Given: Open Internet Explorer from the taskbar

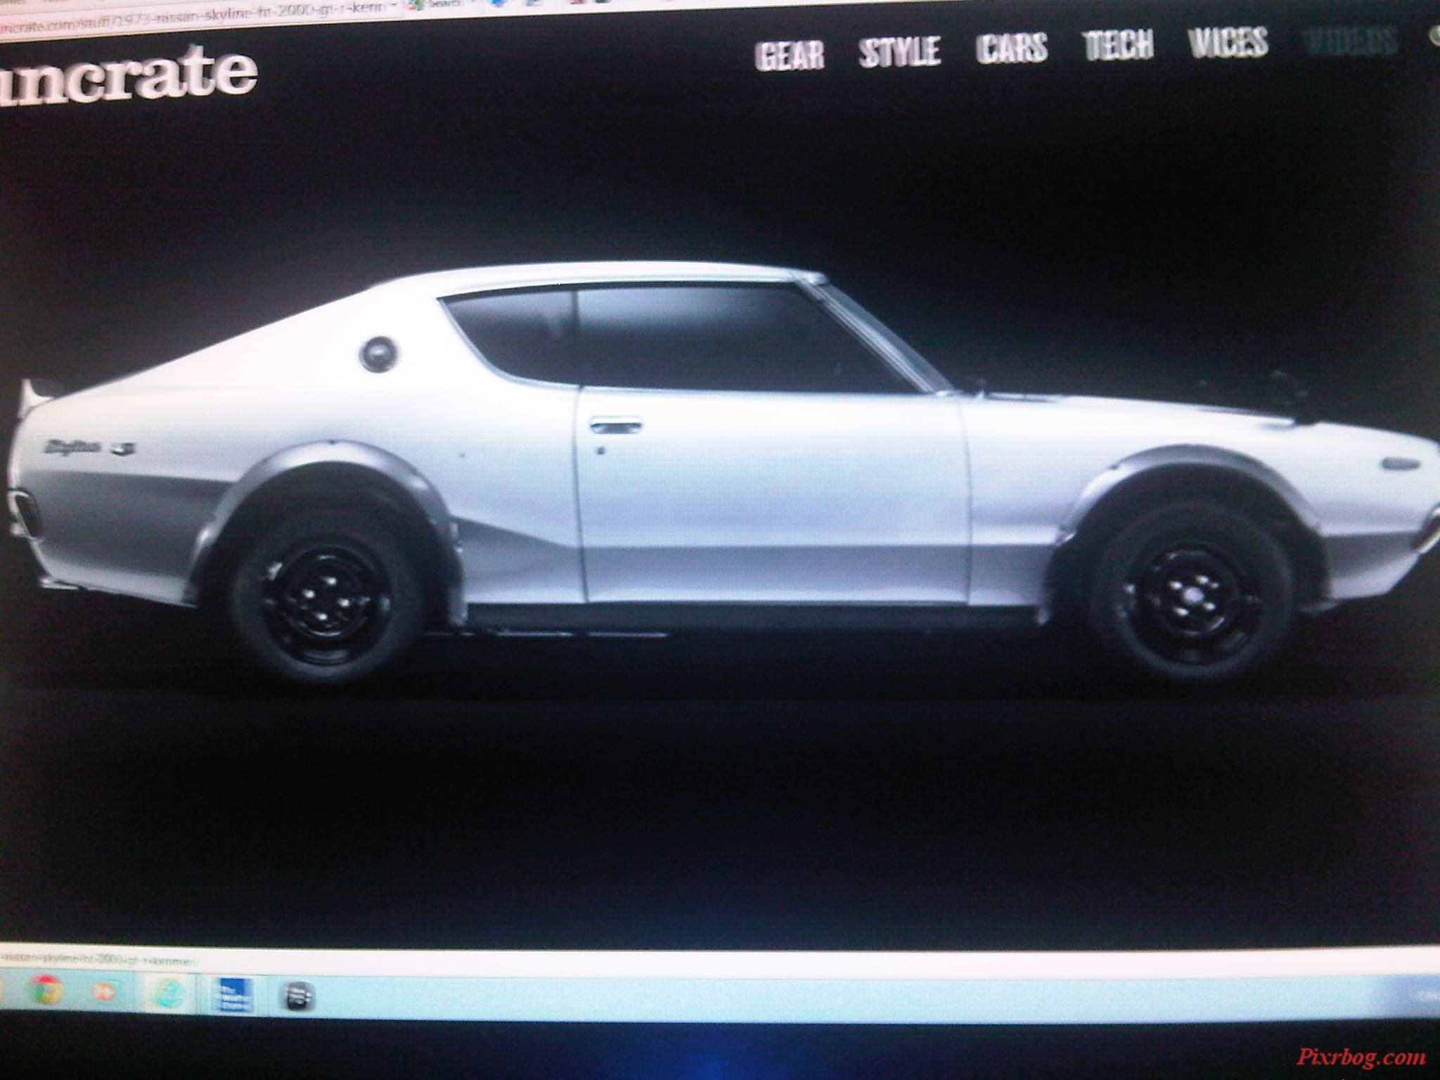Looking at the screenshot, I should 169,994.
